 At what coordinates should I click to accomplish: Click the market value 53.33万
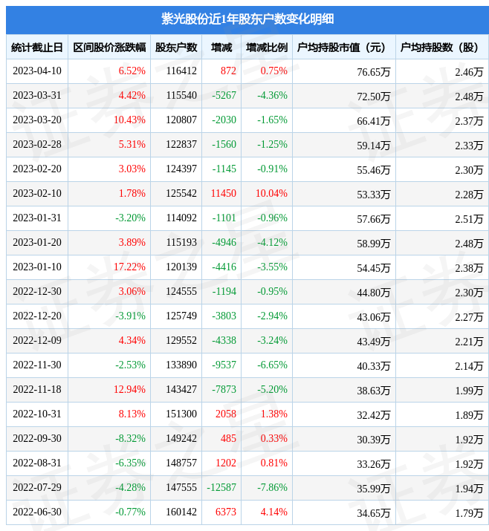(374, 195)
